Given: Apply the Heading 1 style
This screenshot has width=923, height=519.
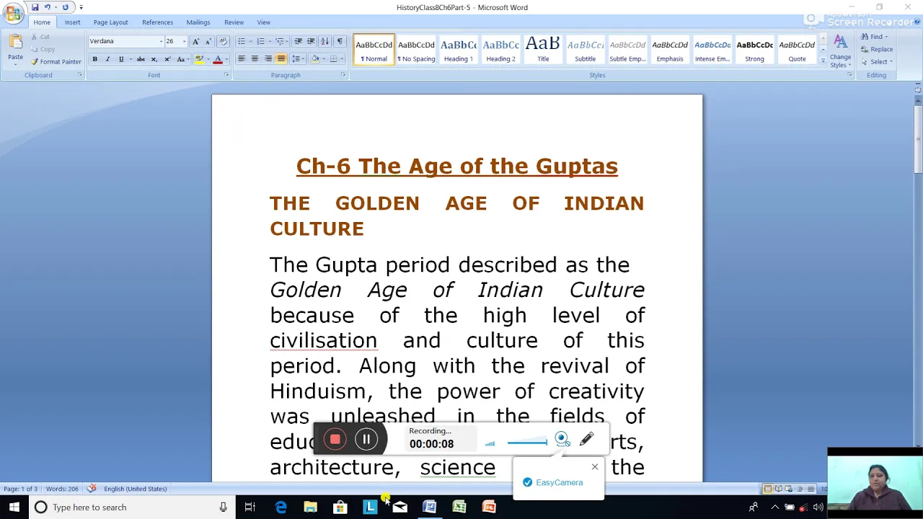Looking at the screenshot, I should [459, 50].
